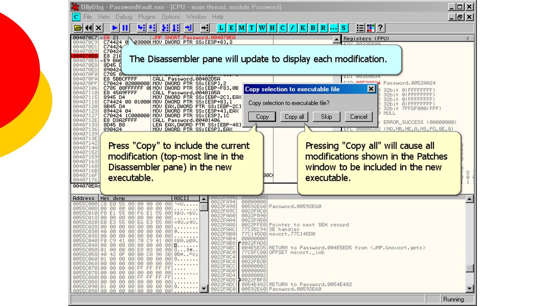Open Appearance options colored grid icon

370,28
